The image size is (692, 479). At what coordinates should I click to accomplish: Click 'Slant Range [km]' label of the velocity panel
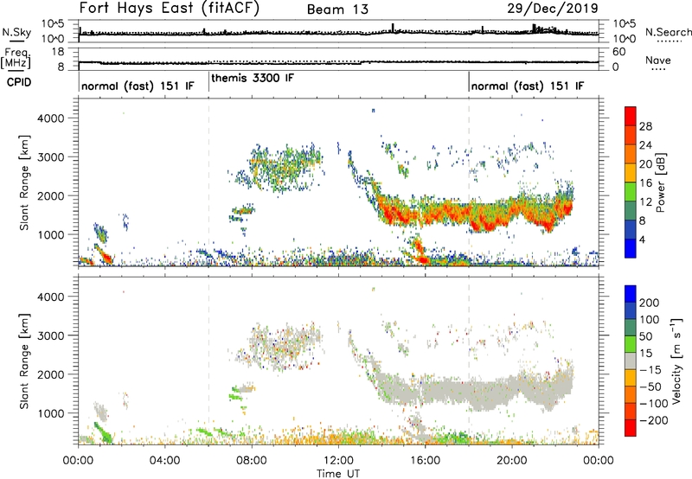(x=24, y=361)
